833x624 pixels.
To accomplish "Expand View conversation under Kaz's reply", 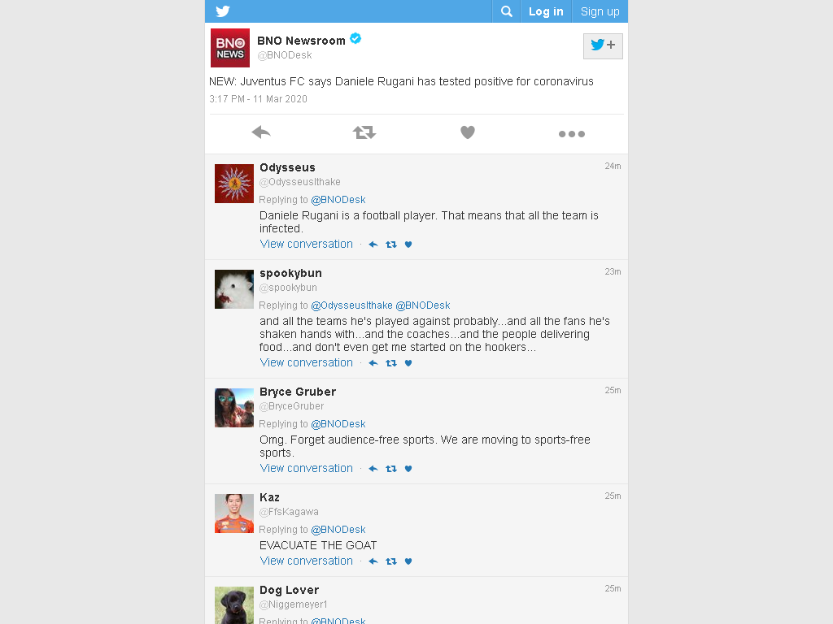I will (x=306, y=561).
